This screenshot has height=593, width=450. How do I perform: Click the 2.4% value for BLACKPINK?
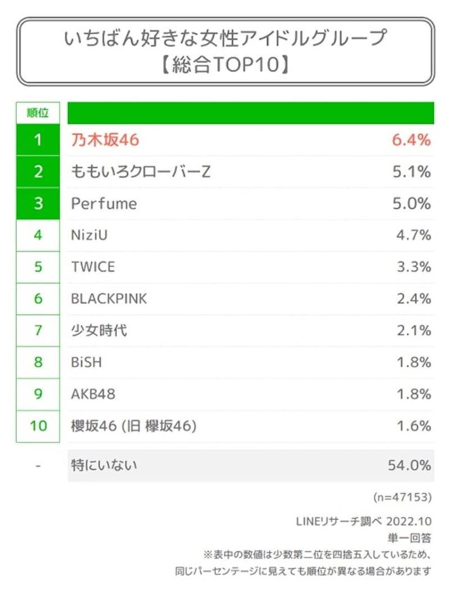tap(413, 299)
